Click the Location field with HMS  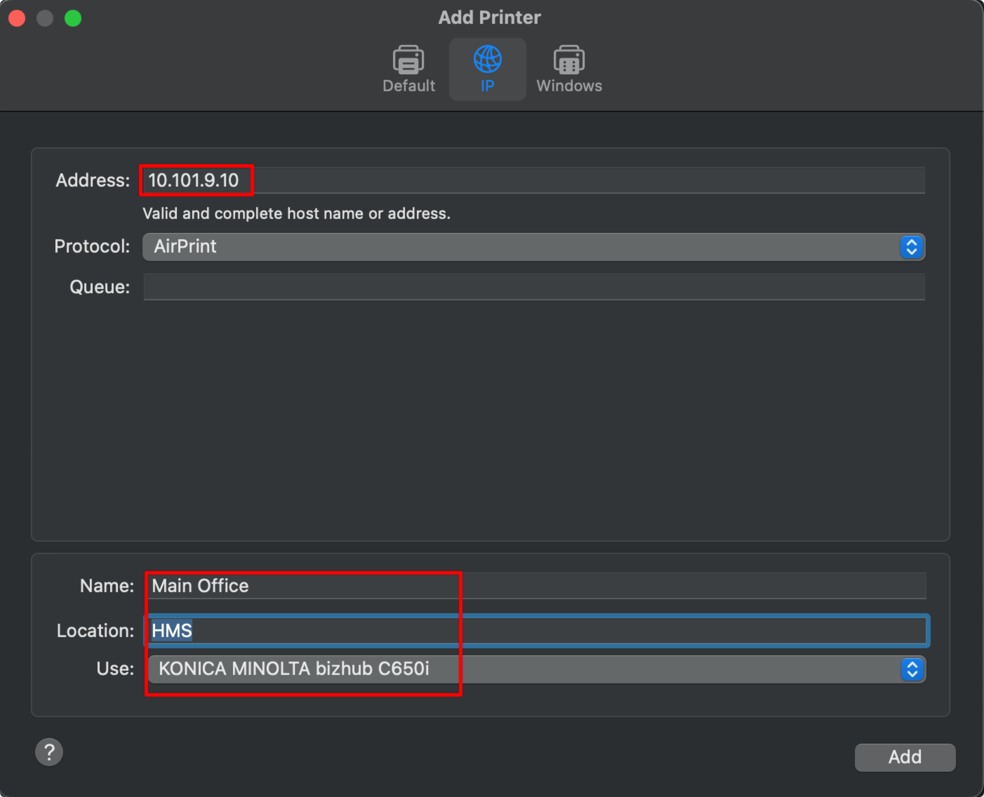click(537, 630)
